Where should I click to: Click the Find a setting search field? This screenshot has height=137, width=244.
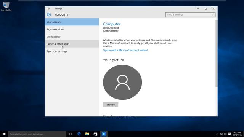[190, 14]
